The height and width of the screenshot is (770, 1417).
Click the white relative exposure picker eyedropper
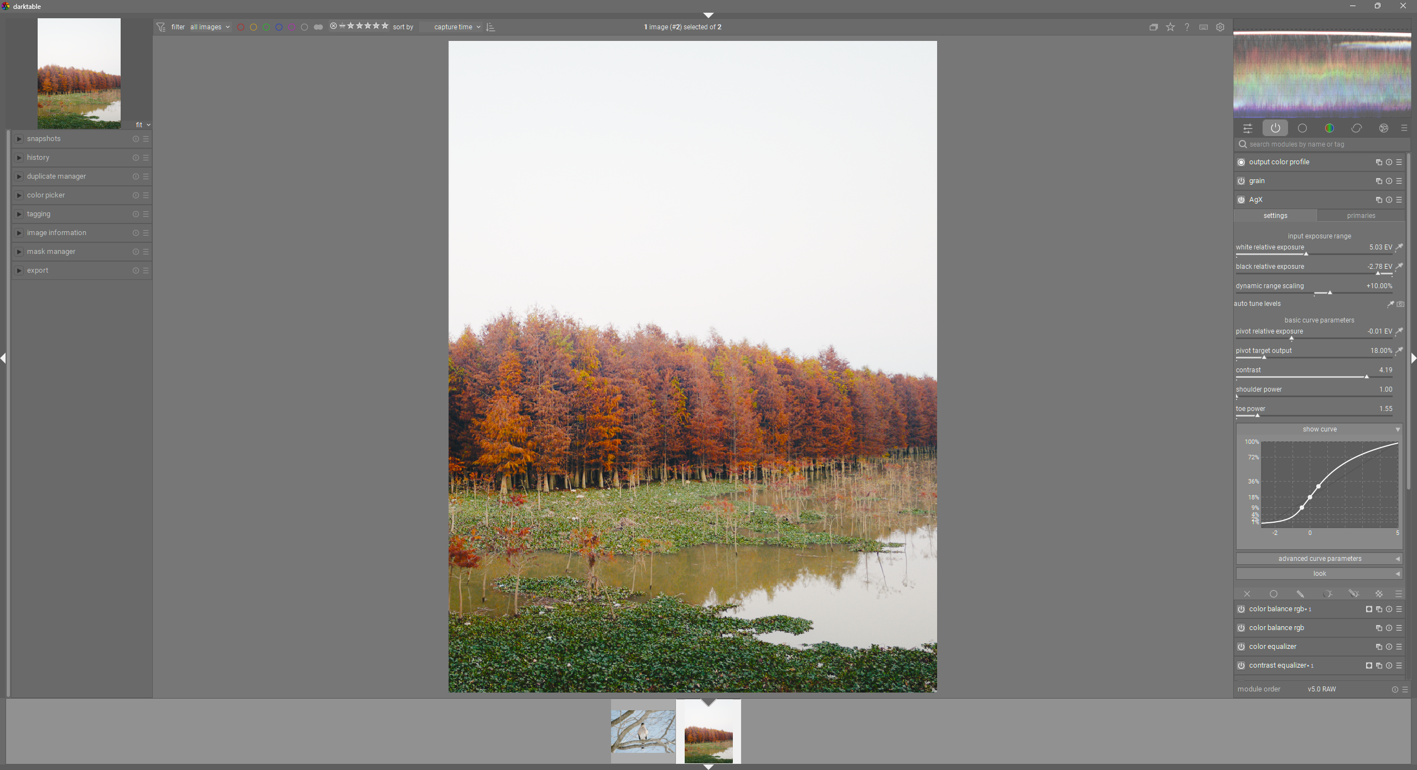tap(1399, 247)
